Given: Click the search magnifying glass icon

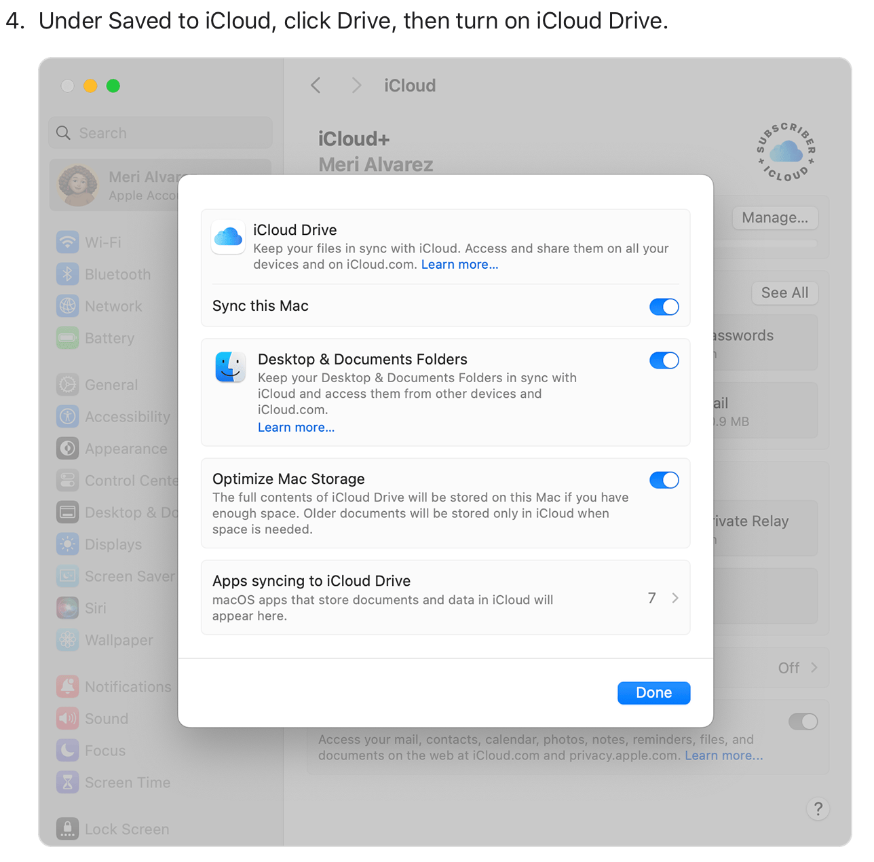Looking at the screenshot, I should click(63, 133).
